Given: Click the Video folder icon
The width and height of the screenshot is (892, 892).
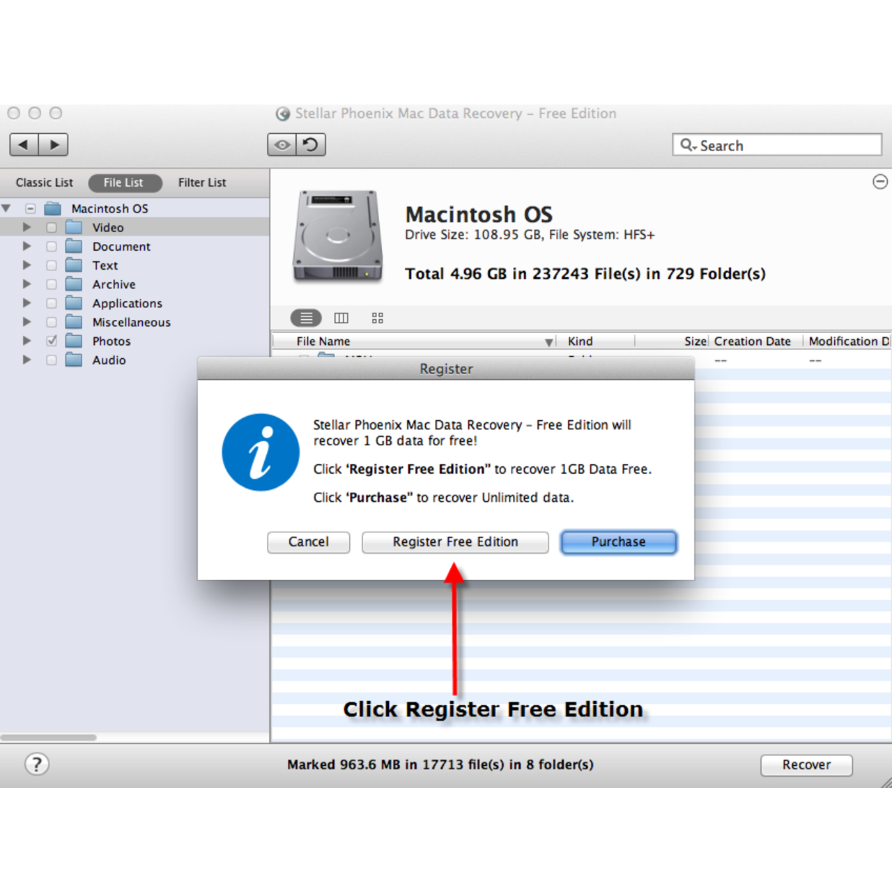Looking at the screenshot, I should click(x=74, y=227).
